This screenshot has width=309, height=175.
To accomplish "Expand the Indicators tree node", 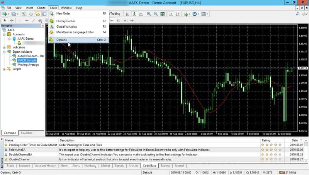I will (4, 47).
